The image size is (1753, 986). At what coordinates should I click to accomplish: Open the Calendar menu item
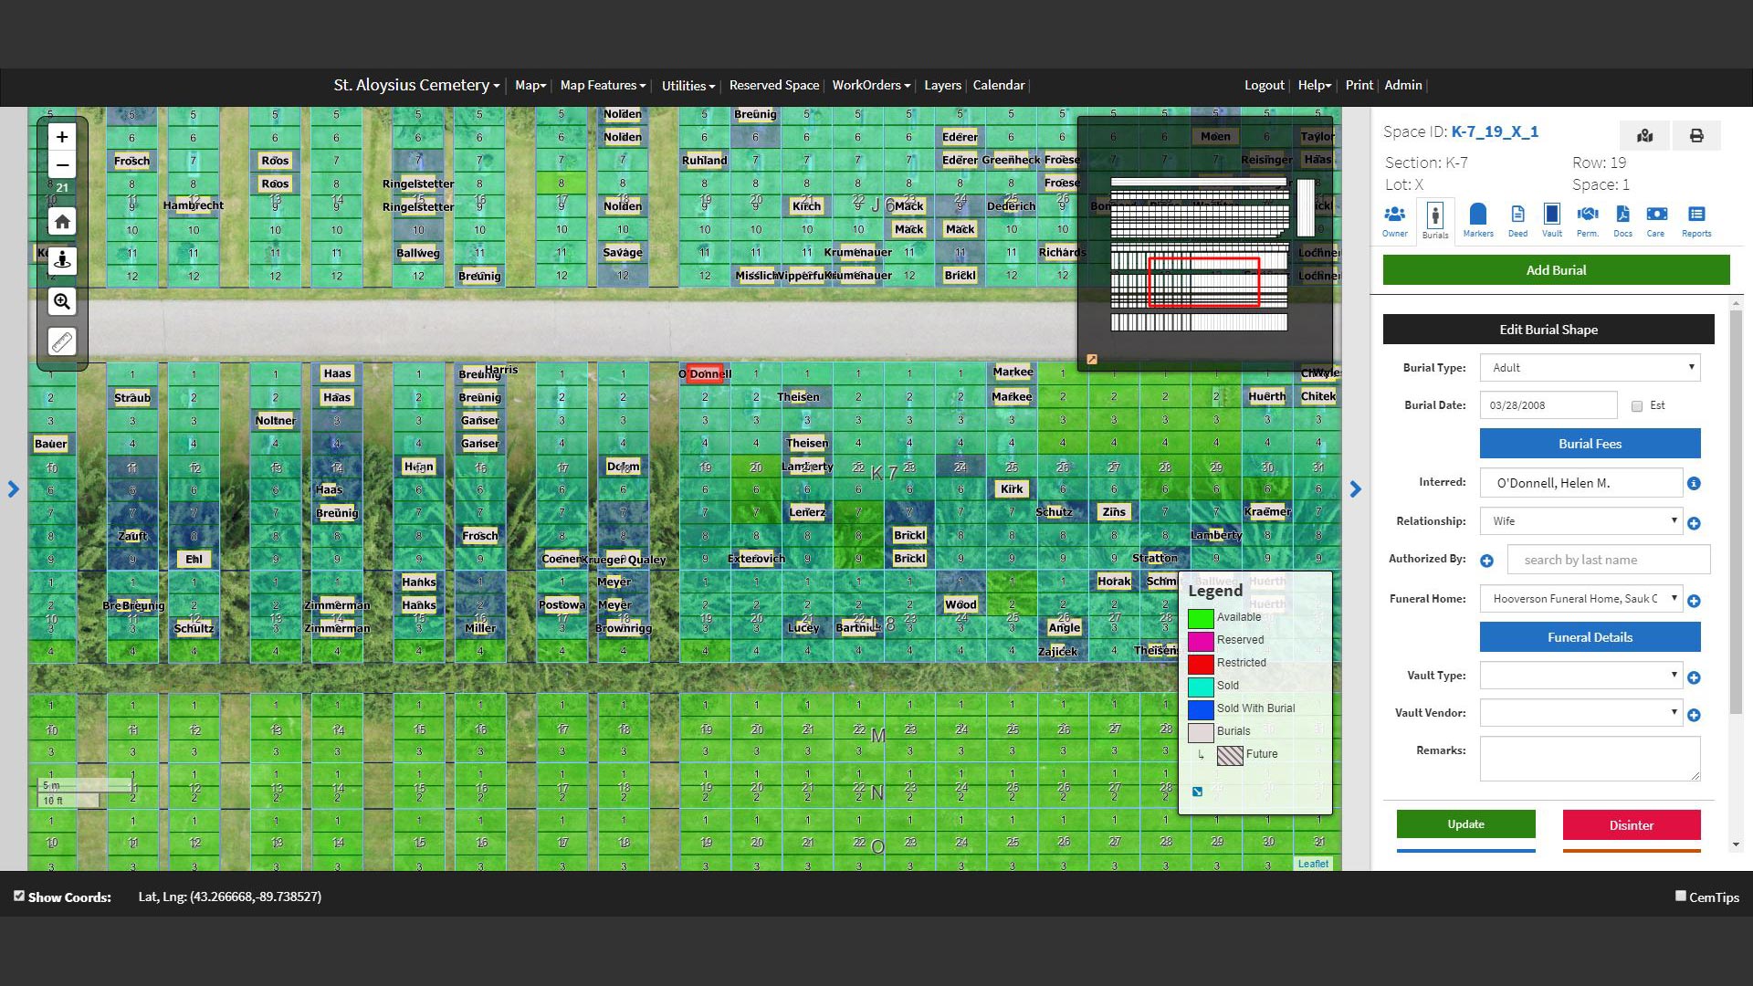pyautogui.click(x=999, y=85)
